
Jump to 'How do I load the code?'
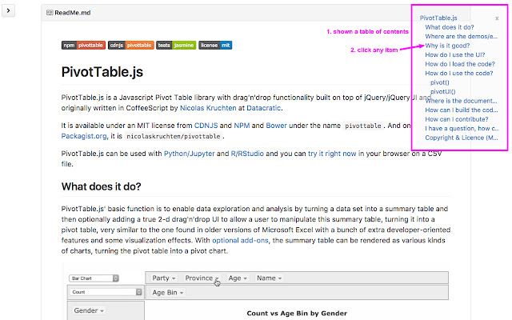[x=460, y=64]
